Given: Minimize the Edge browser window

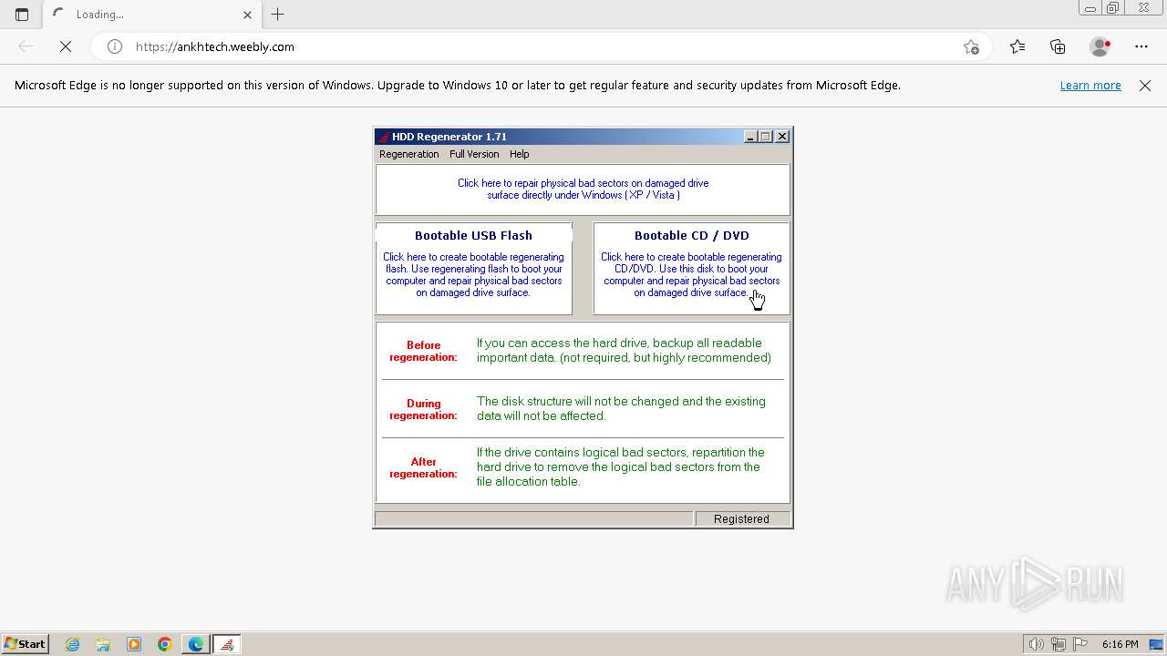Looking at the screenshot, I should (x=1090, y=8).
